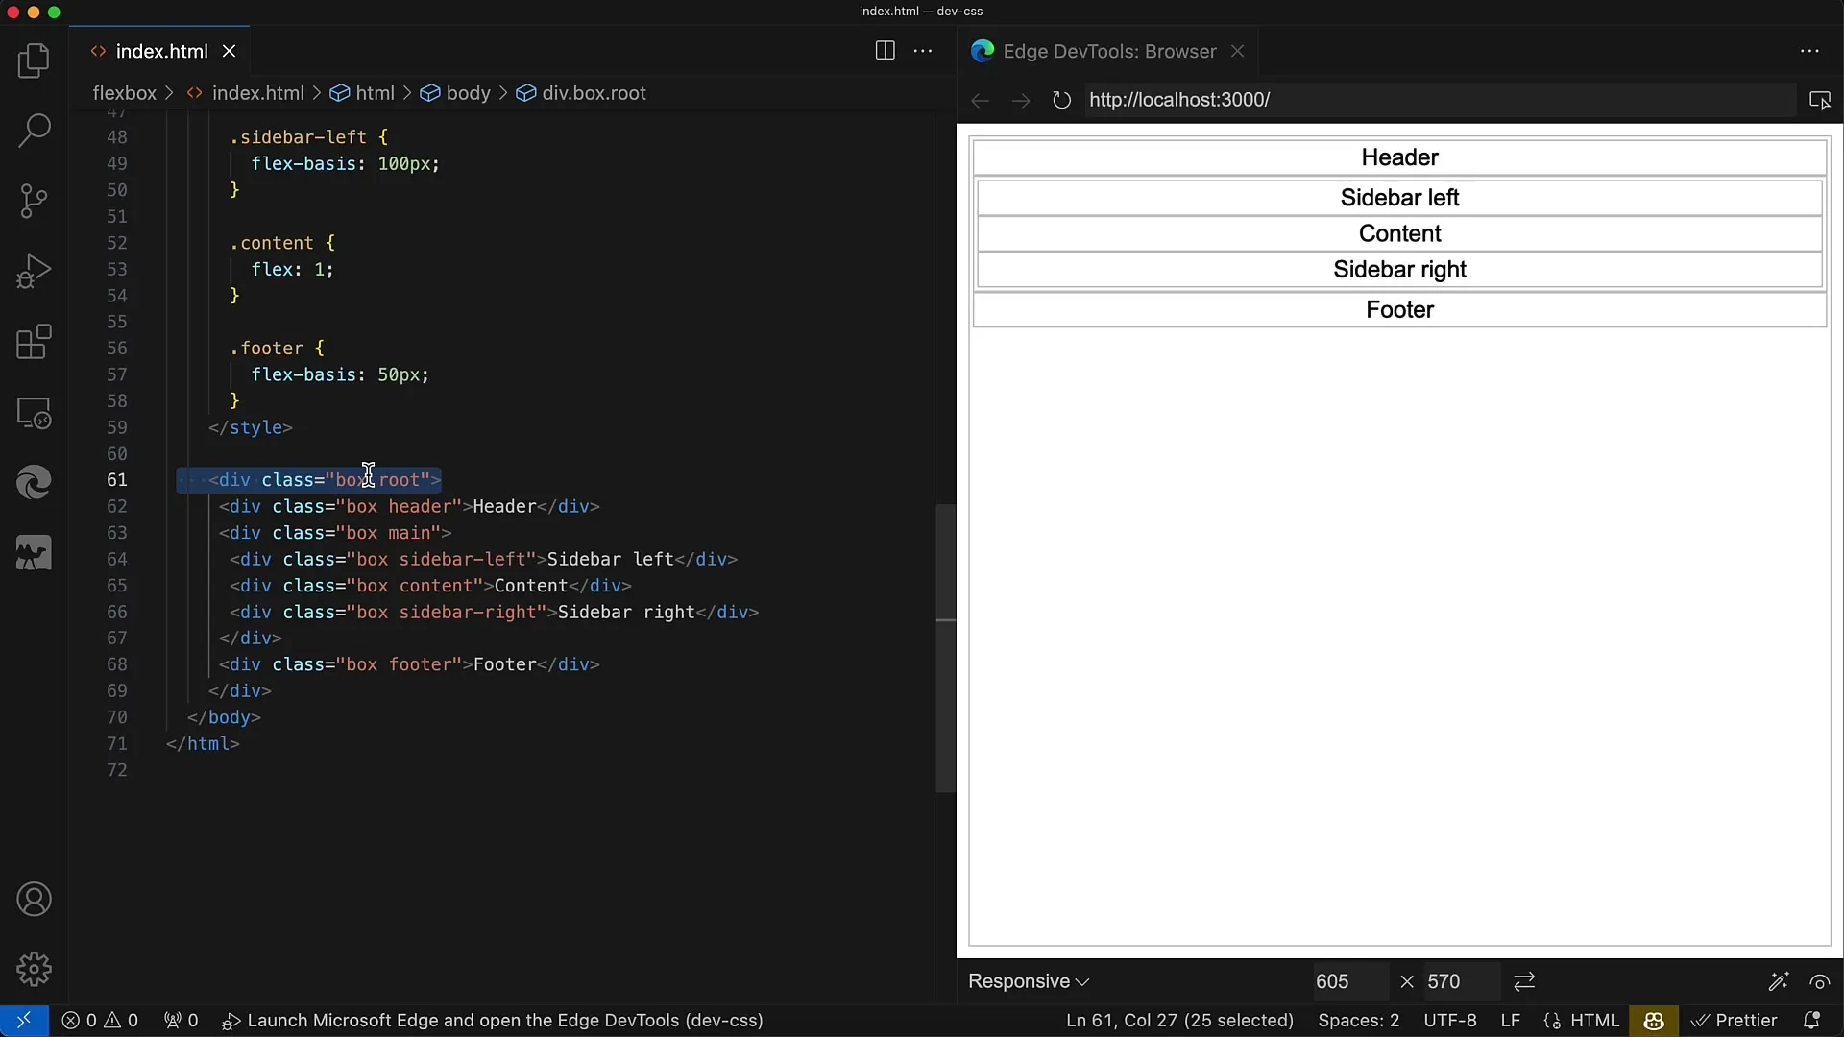
Task: Click the 'box main' div line
Action: point(334,533)
